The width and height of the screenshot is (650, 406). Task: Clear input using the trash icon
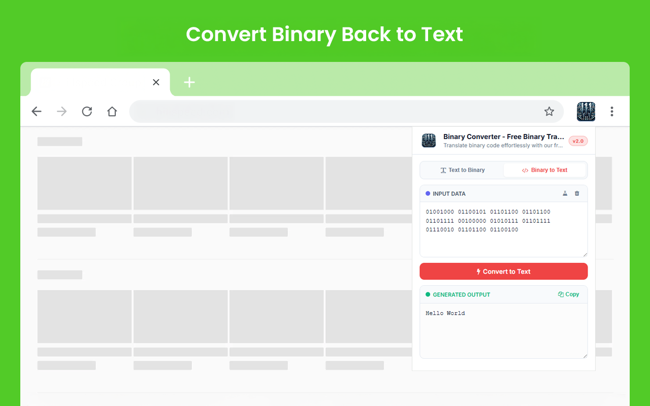click(577, 193)
